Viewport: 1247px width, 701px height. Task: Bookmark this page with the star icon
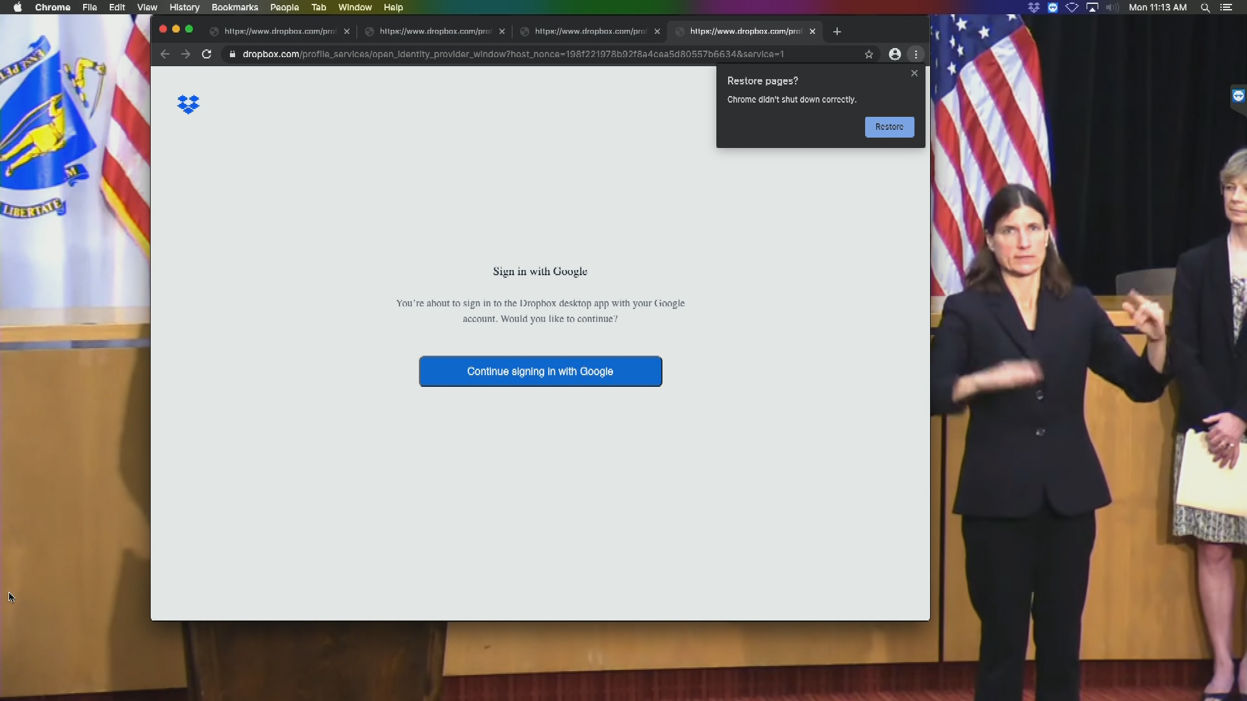click(869, 54)
